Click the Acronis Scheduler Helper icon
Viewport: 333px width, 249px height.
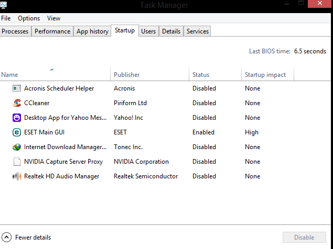[x=17, y=88]
